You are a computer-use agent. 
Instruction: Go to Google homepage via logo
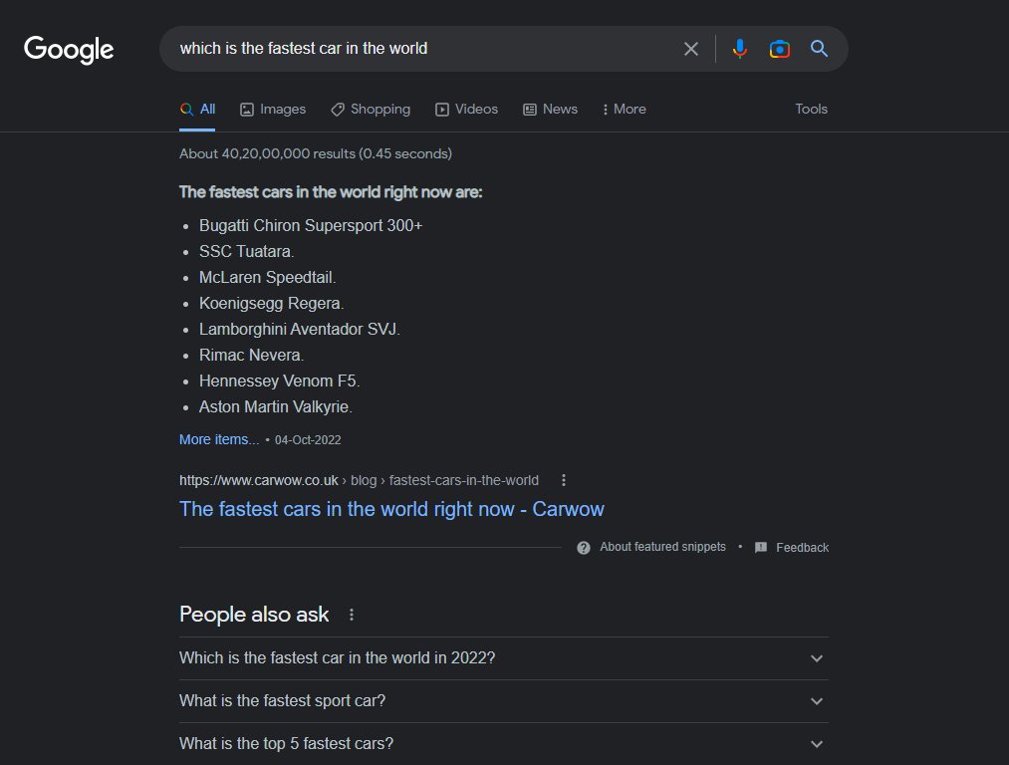69,49
